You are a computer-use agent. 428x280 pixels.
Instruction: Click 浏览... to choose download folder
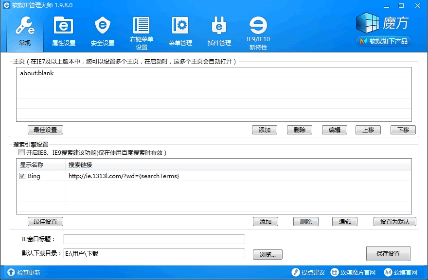tap(267, 254)
